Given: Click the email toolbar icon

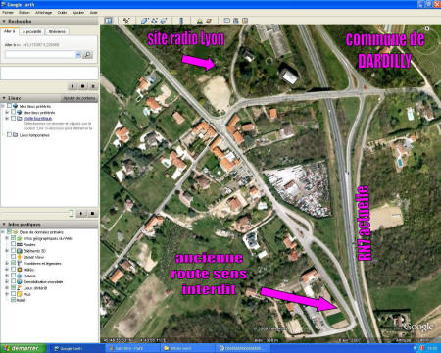Looking at the screenshot, I should [227, 21].
